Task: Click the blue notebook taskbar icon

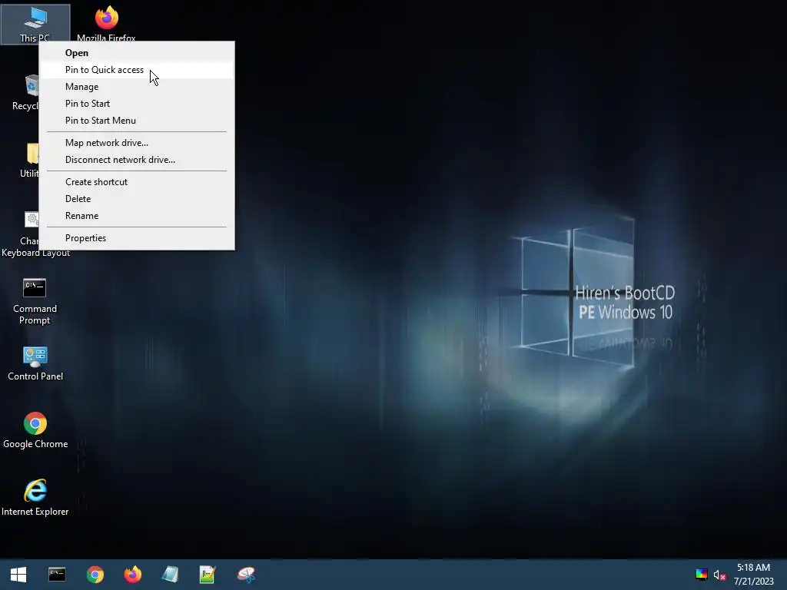Action: [170, 575]
